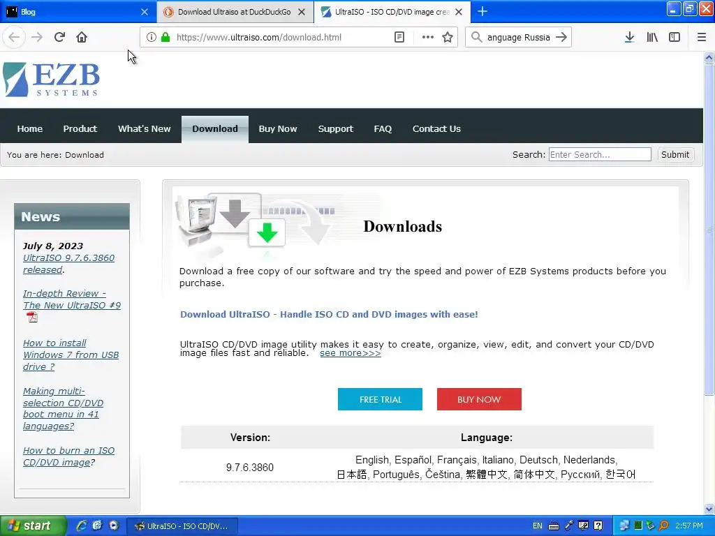Reload the current page

[59, 38]
